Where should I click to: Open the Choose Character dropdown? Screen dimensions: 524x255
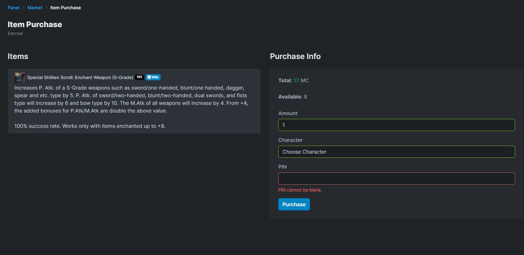(x=396, y=152)
